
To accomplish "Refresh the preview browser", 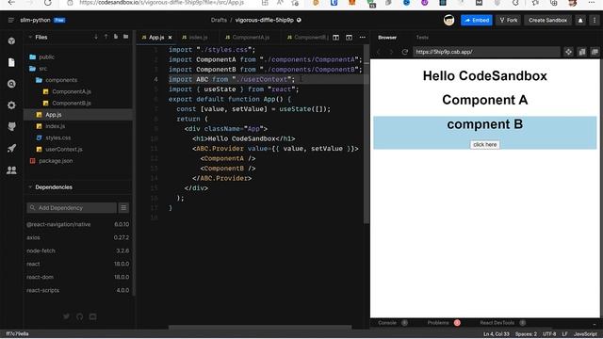I will (404, 52).
